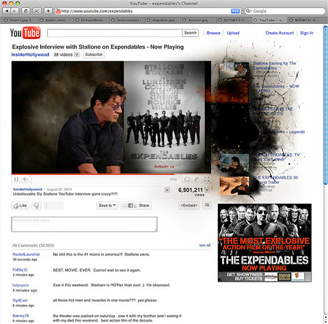
Task: Open video in pop-out window icon
Action: tap(197, 179)
